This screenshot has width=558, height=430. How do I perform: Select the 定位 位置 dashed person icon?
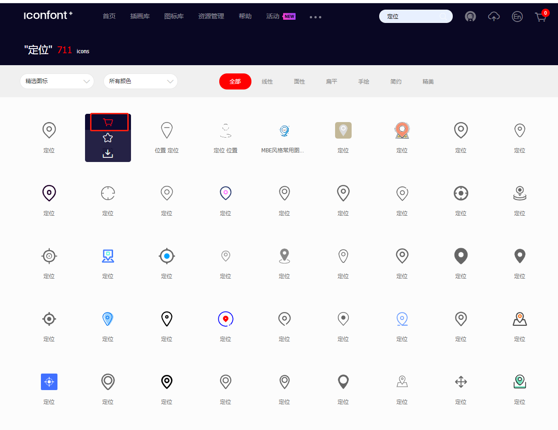[226, 130]
